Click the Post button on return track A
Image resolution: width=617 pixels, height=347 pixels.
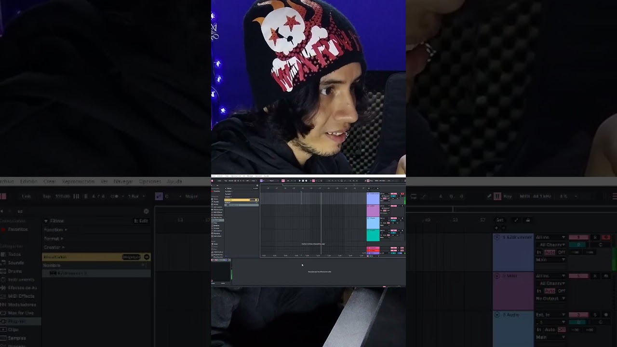click(x=402, y=248)
